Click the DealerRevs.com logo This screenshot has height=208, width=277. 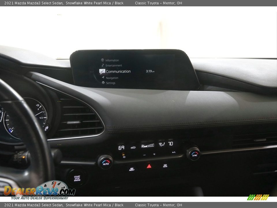point(40,191)
